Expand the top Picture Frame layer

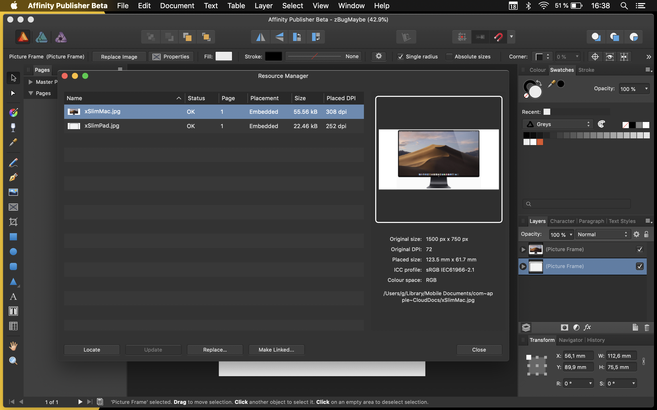pos(523,249)
